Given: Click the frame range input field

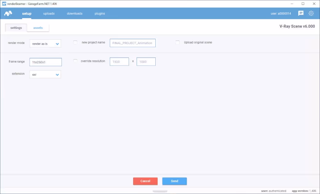Looking at the screenshot, I should [46, 62].
